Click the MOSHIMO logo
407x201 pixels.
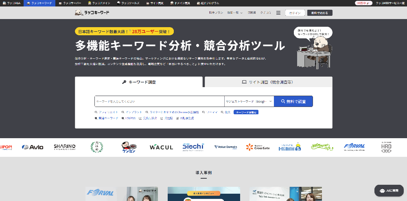[322, 147]
